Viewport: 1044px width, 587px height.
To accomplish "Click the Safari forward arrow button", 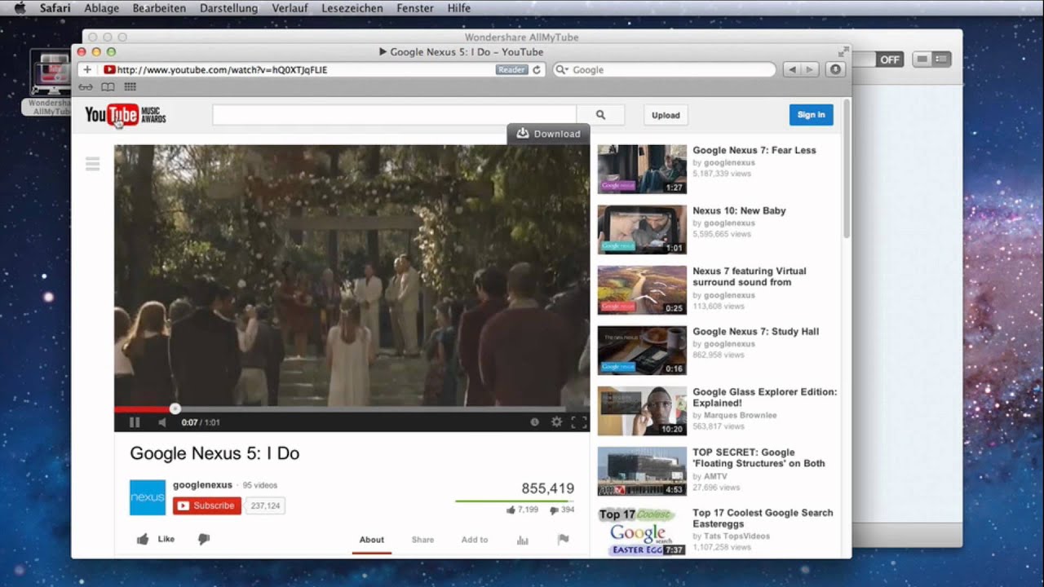I will pyautogui.click(x=810, y=70).
